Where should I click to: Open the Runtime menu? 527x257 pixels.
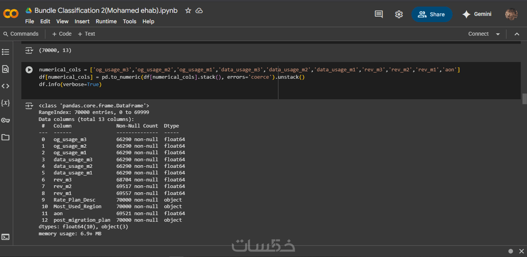[x=106, y=21]
